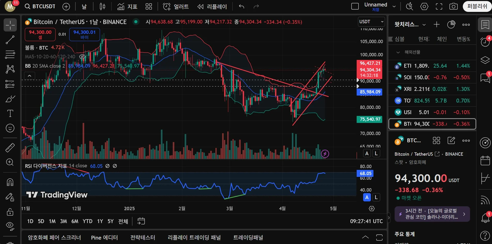Collapse the indicator legend with chevron
This screenshot has width=492, height=244.
[x=29, y=76]
